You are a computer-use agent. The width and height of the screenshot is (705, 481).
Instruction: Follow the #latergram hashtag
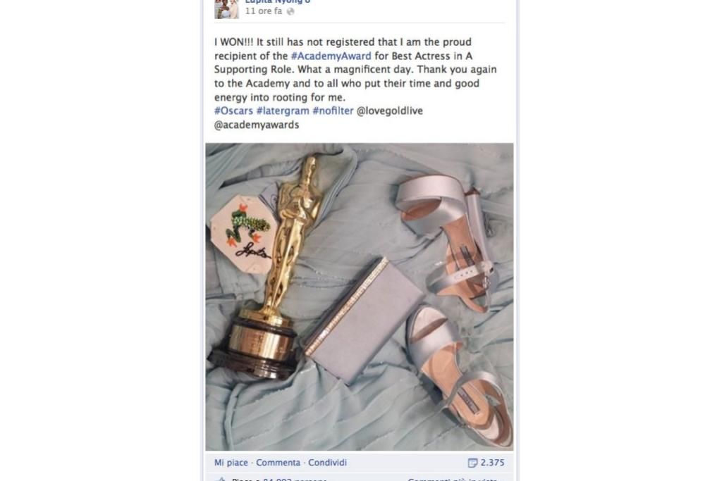tap(283, 111)
